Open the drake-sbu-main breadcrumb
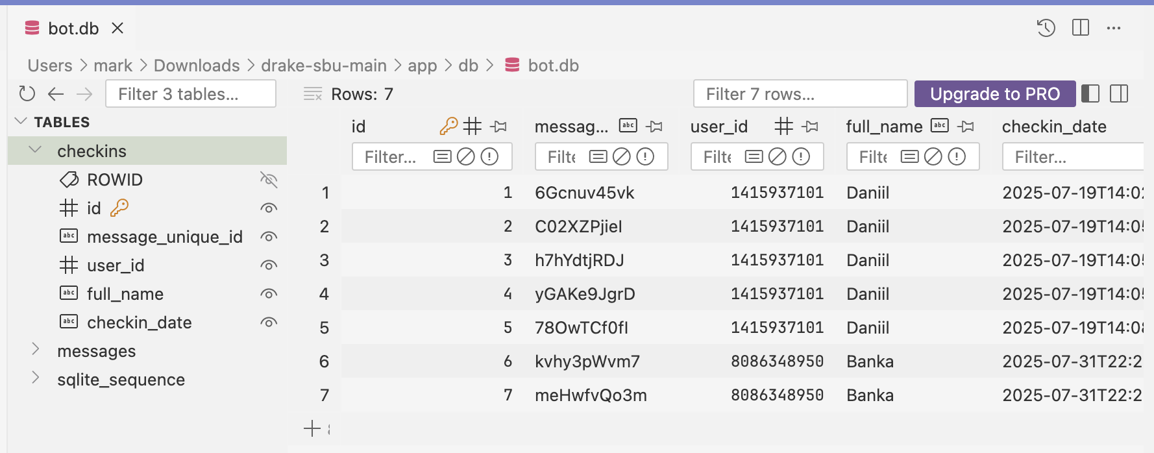1154x453 pixels. pos(324,66)
